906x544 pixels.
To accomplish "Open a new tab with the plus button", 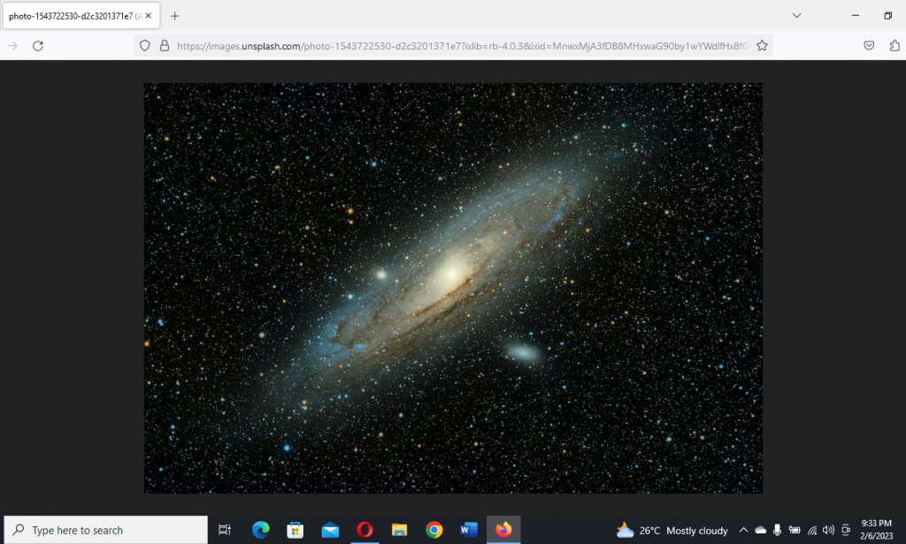I will click(175, 15).
